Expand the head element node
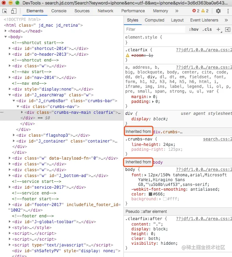The width and height of the screenshot is (232, 257). pos(5,31)
